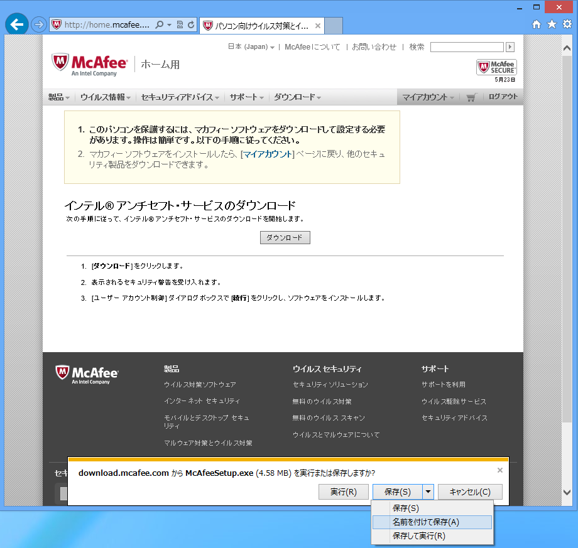Viewport: 578px width, 548px height.
Task: Open footer link インターネット セキュリティ
Action: (x=202, y=400)
